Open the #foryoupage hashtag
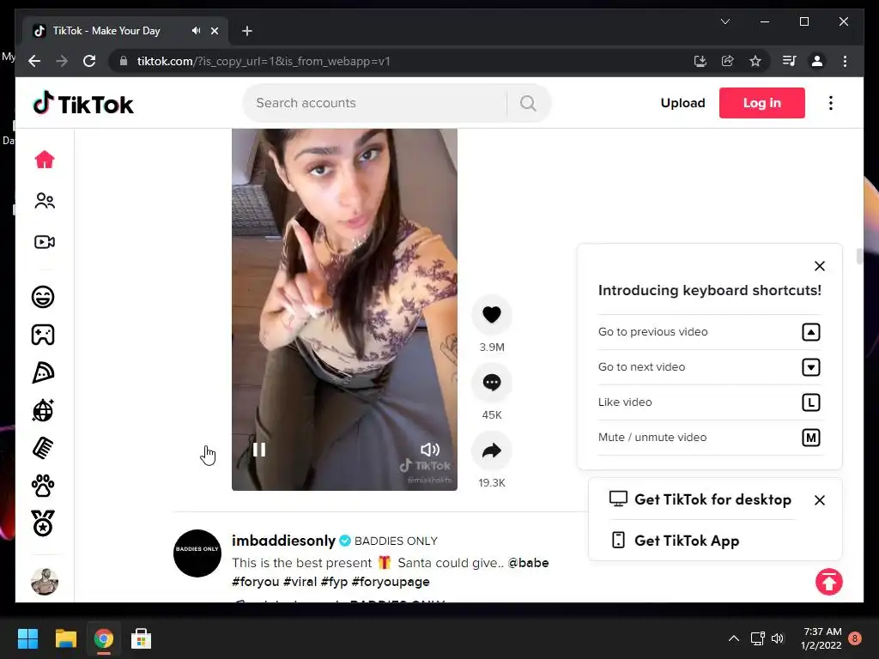The width and height of the screenshot is (879, 659). pyautogui.click(x=391, y=582)
